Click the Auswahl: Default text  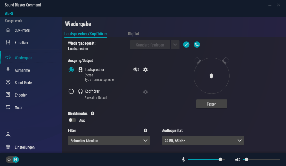pyautogui.click(x=96, y=98)
